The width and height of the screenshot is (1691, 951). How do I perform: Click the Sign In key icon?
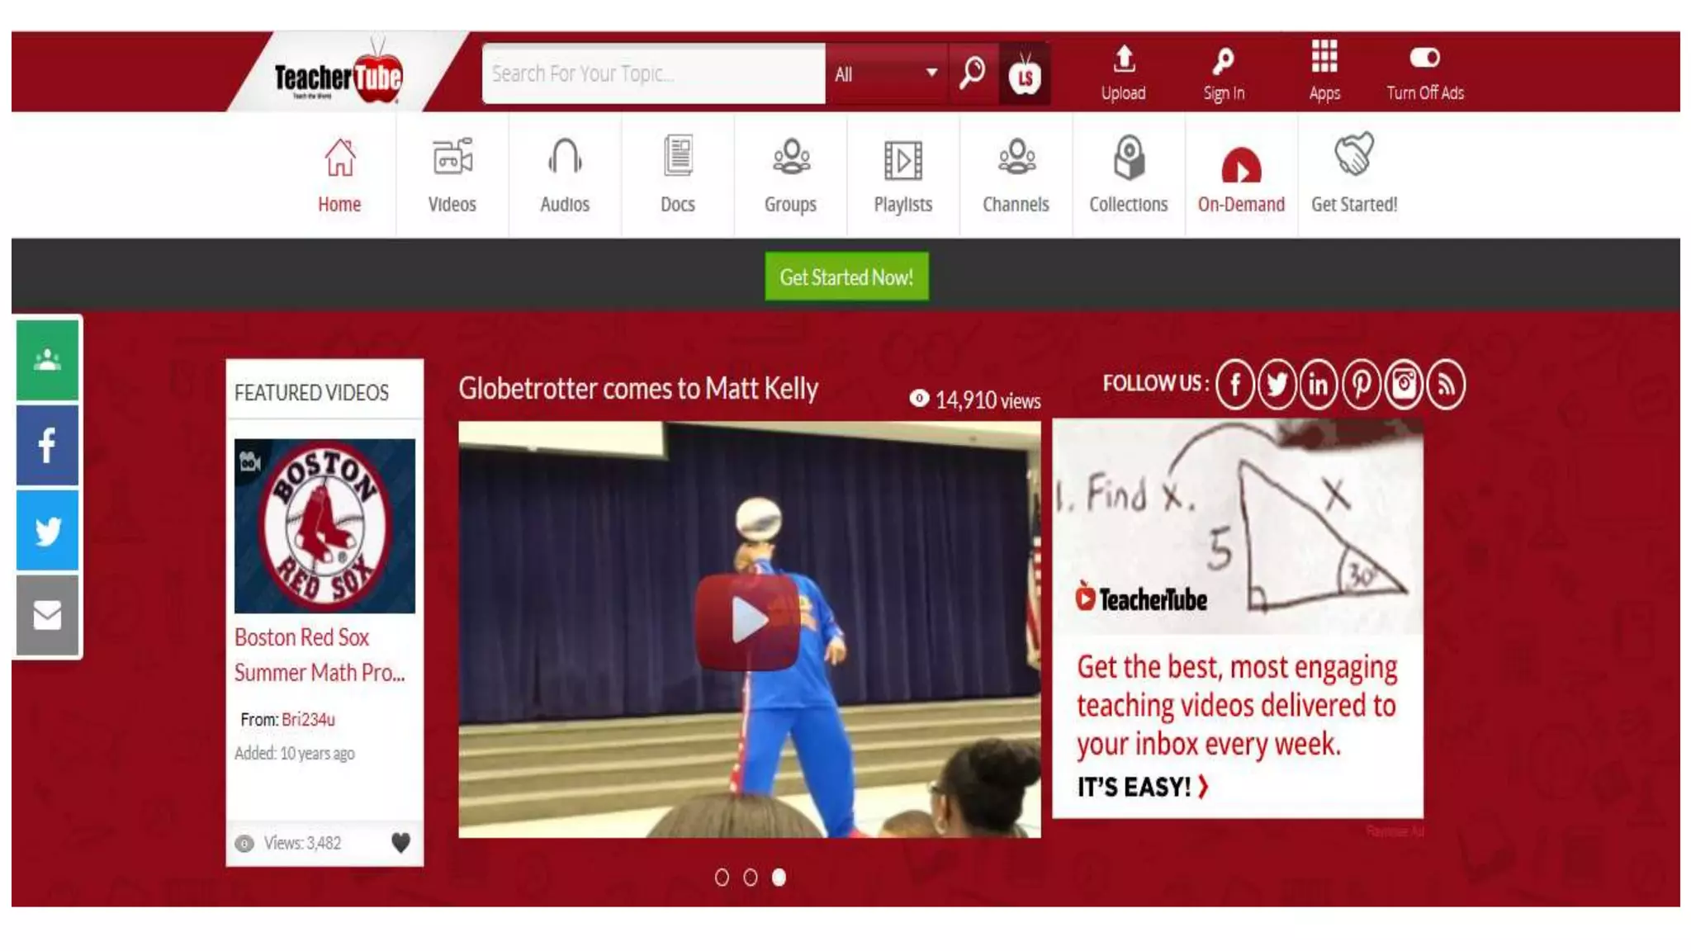pyautogui.click(x=1223, y=60)
